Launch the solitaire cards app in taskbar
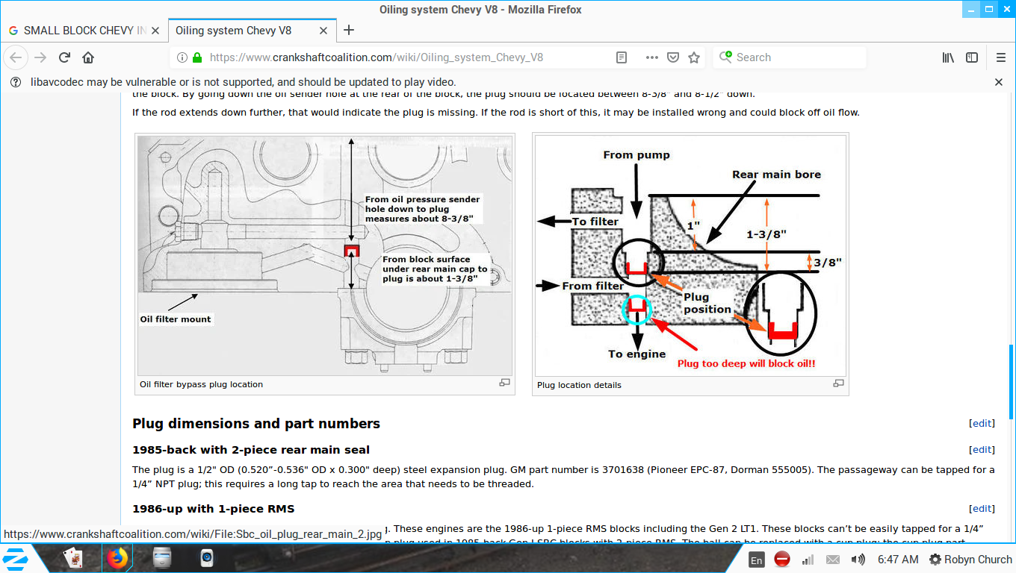 pyautogui.click(x=74, y=559)
